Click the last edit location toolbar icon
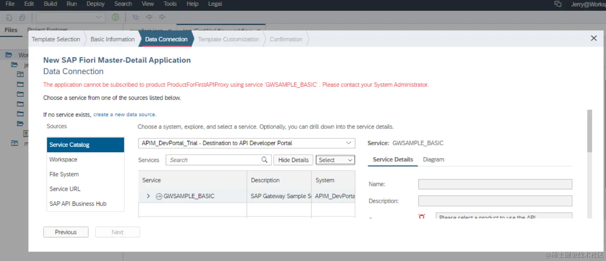 (x=136, y=17)
